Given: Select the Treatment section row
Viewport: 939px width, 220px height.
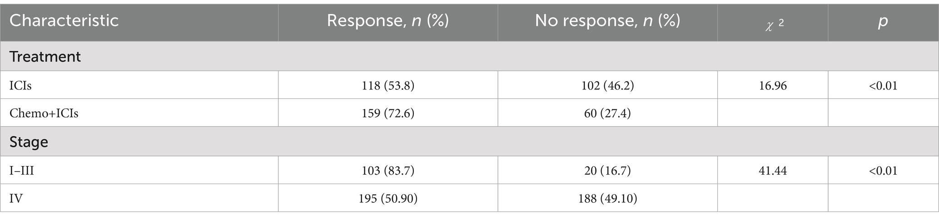Looking at the screenshot, I should point(45,57).
